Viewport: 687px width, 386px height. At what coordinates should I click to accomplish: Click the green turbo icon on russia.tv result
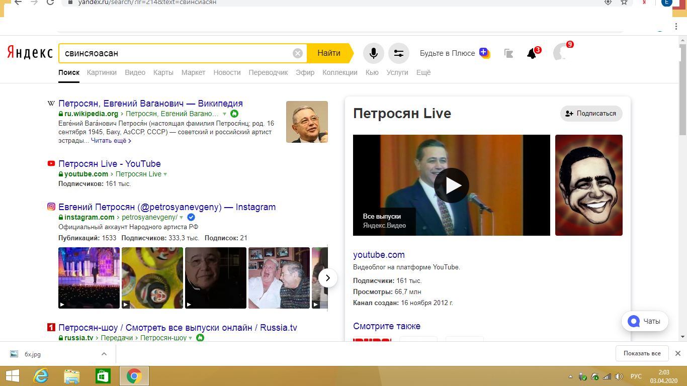[x=200, y=338]
